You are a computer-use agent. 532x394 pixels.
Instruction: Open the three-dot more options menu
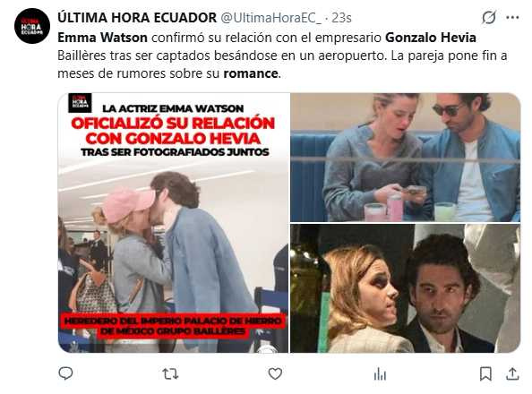[x=512, y=17]
